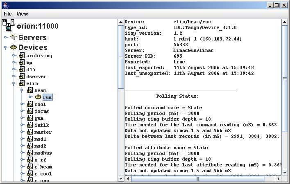Click the run device gear icon
The width and height of the screenshot is (290, 184).
[x=38, y=97]
